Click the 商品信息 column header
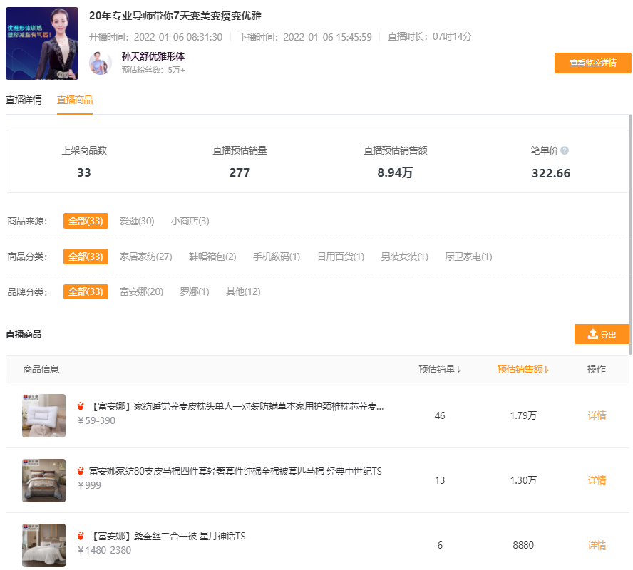Screen dimensions: 633x570 [41, 369]
